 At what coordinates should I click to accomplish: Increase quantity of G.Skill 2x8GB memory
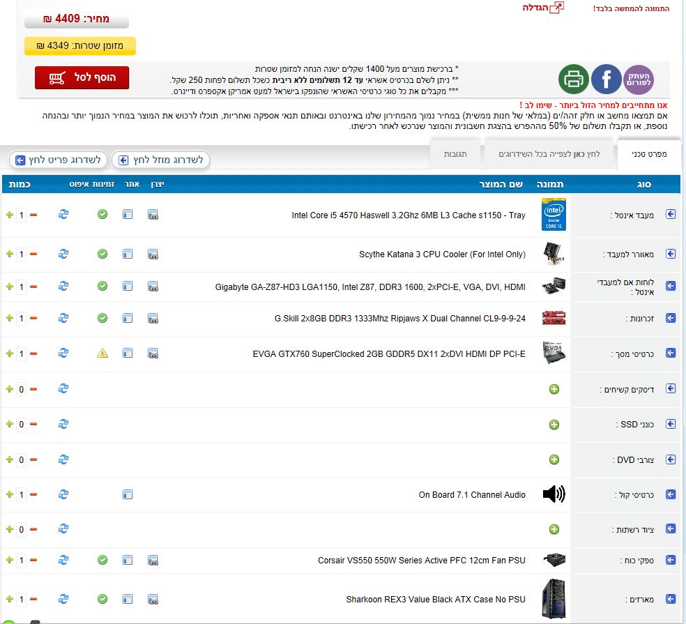[9, 318]
